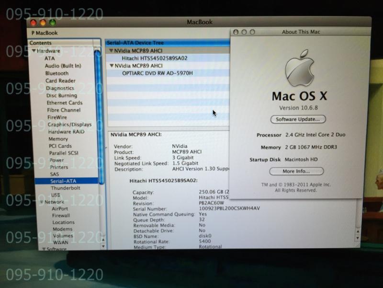The height and width of the screenshot is (288, 383).
Task: Click the Contents column header
Action: pos(61,43)
